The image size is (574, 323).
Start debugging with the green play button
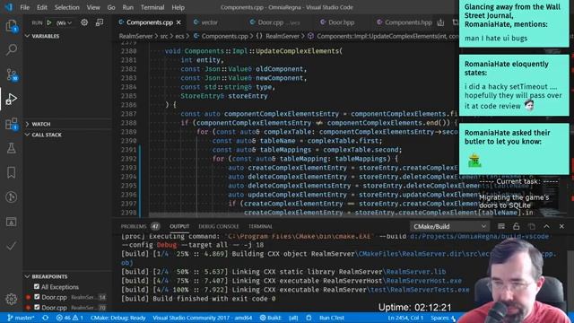(49, 22)
